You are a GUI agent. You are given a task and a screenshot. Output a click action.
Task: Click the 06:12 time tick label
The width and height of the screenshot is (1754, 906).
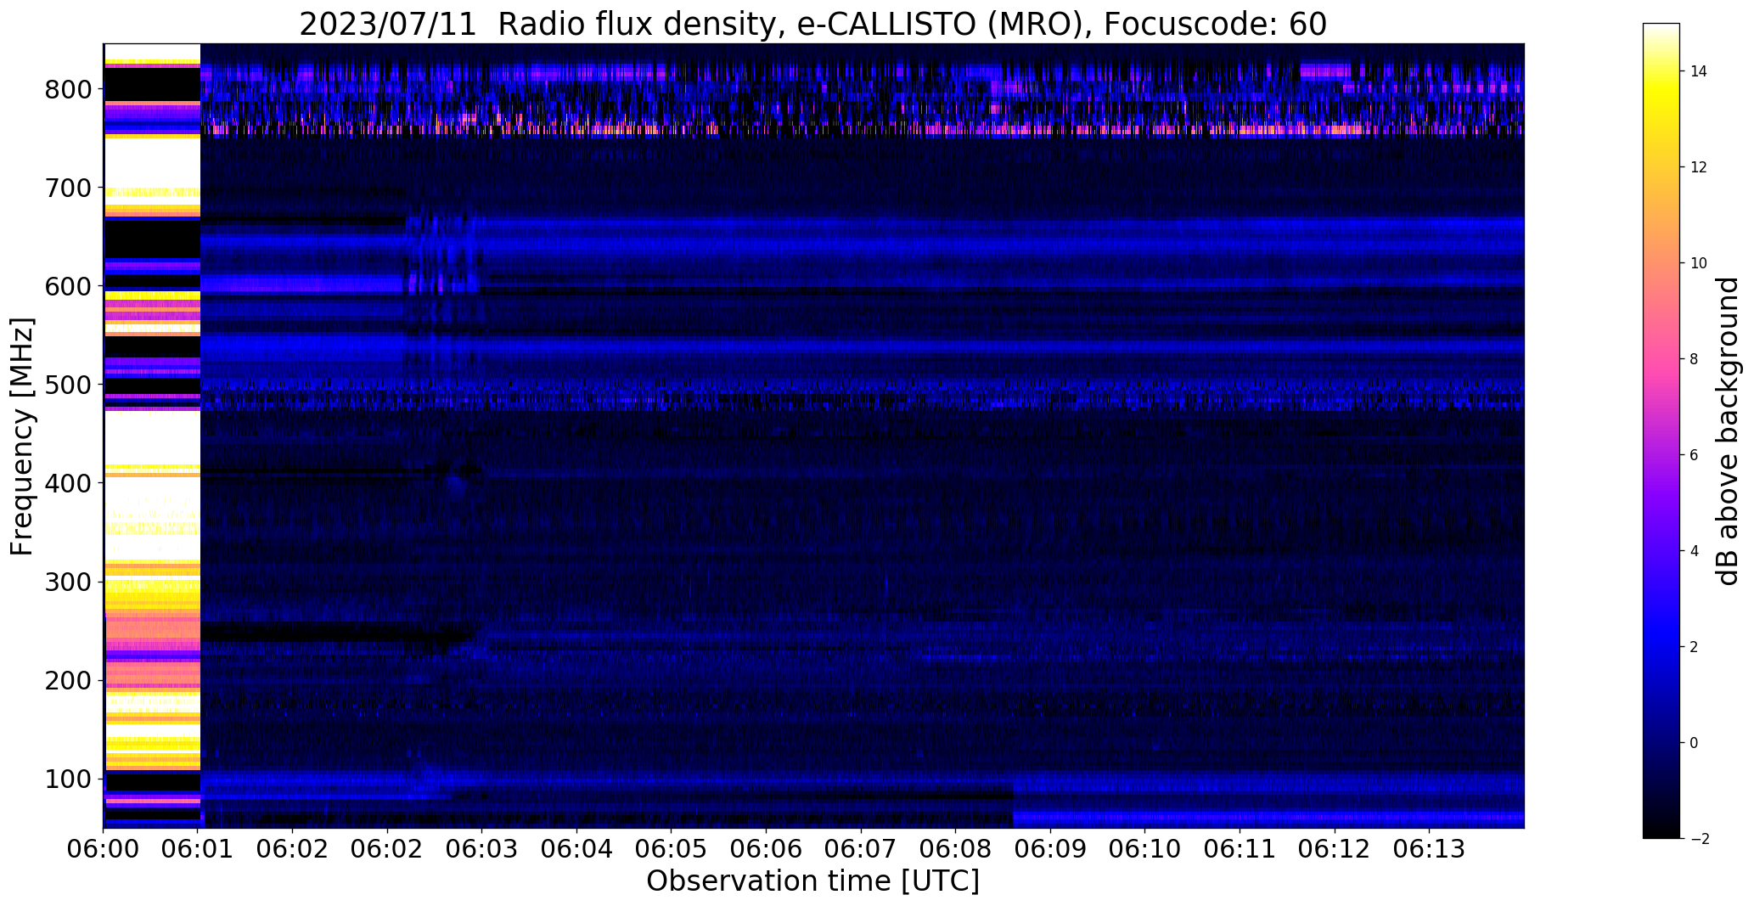point(1334,848)
